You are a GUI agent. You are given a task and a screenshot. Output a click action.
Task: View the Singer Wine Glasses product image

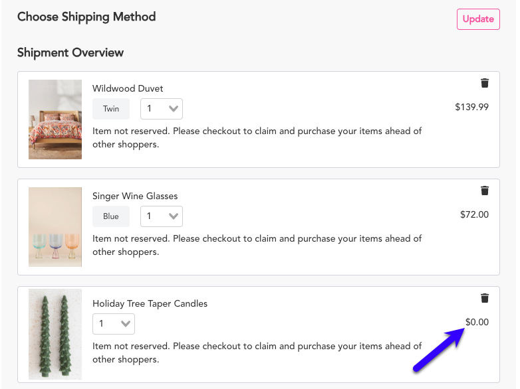[55, 227]
